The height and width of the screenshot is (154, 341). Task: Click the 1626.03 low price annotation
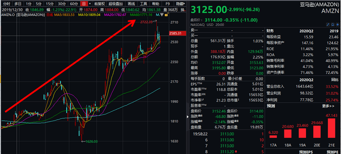[92, 141]
